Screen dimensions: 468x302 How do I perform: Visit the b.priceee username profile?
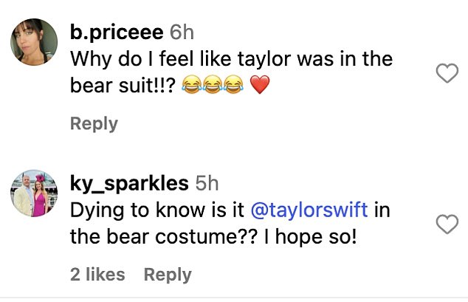116,32
